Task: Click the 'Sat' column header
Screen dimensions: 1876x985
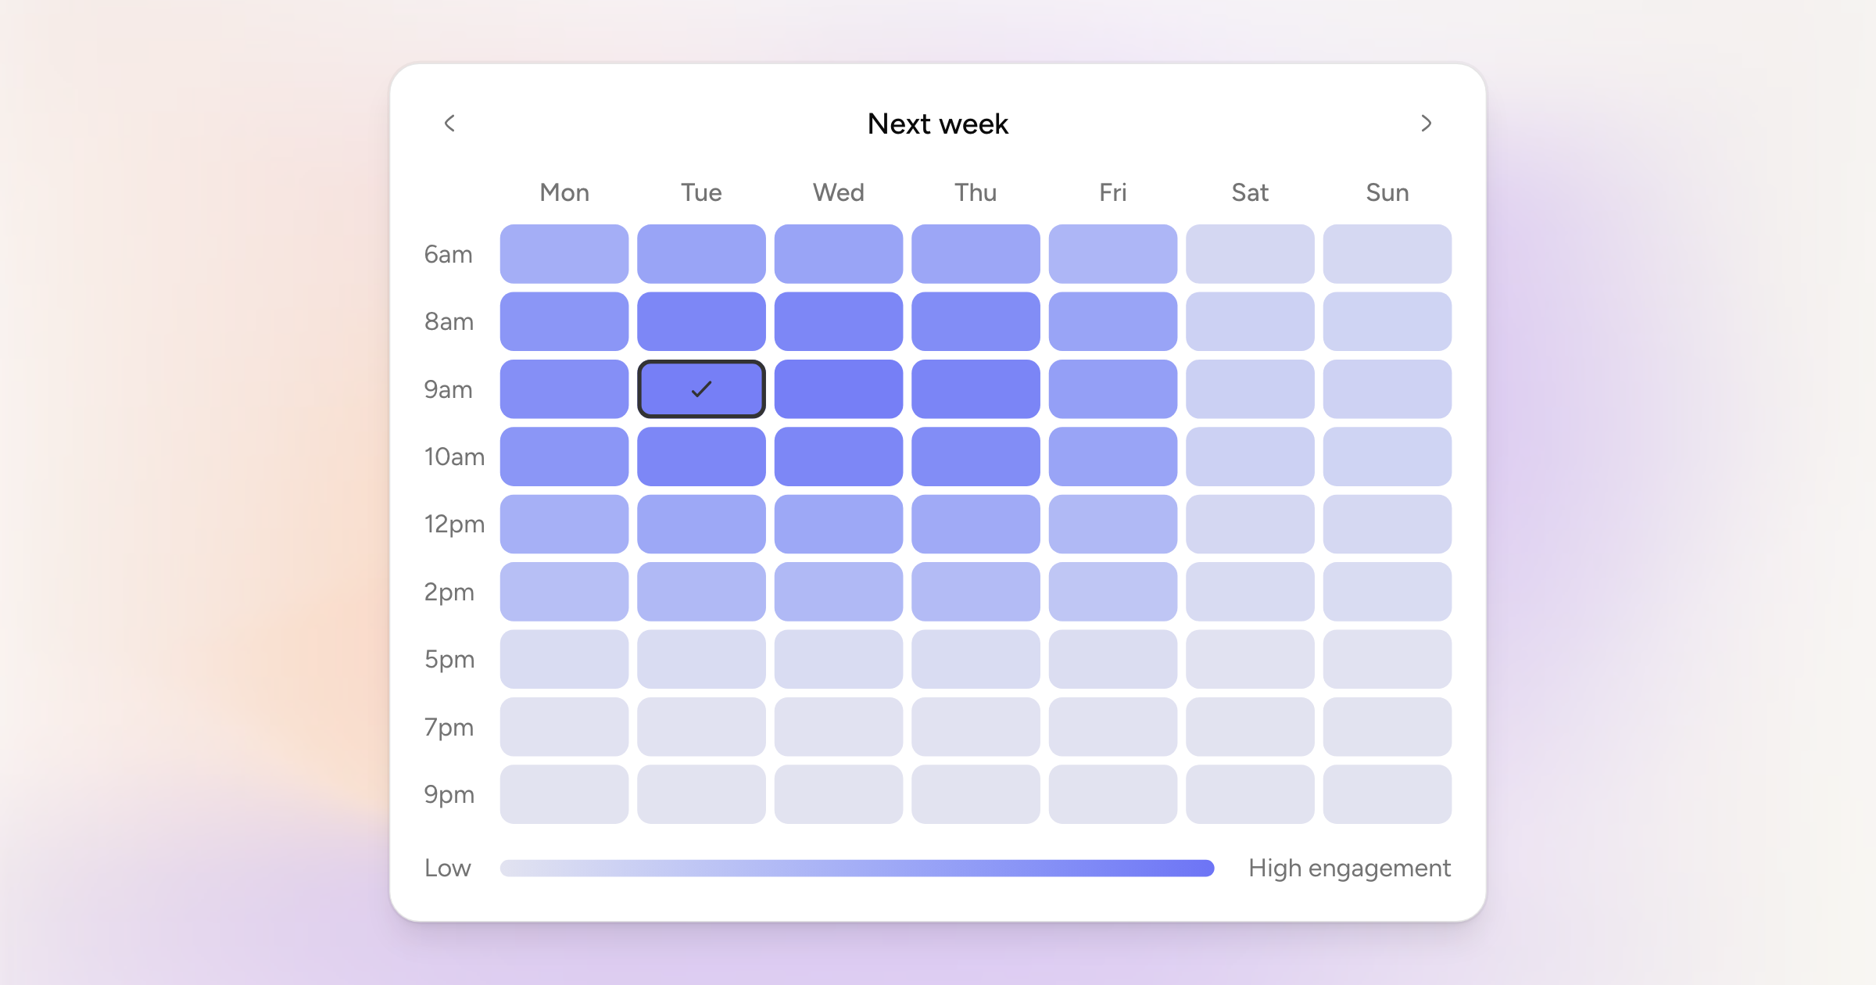Action: click(x=1250, y=192)
